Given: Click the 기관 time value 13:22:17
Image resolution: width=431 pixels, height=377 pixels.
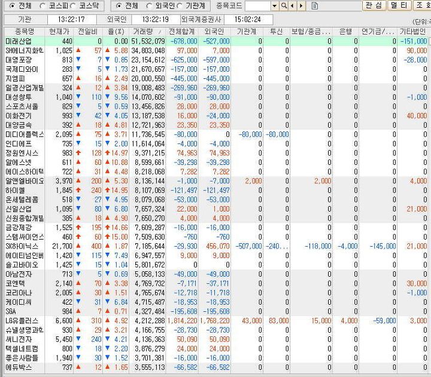Looking at the screenshot, I should pyautogui.click(x=71, y=20).
